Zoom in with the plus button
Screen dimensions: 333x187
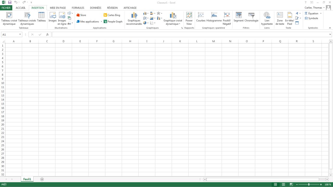coord(321,184)
